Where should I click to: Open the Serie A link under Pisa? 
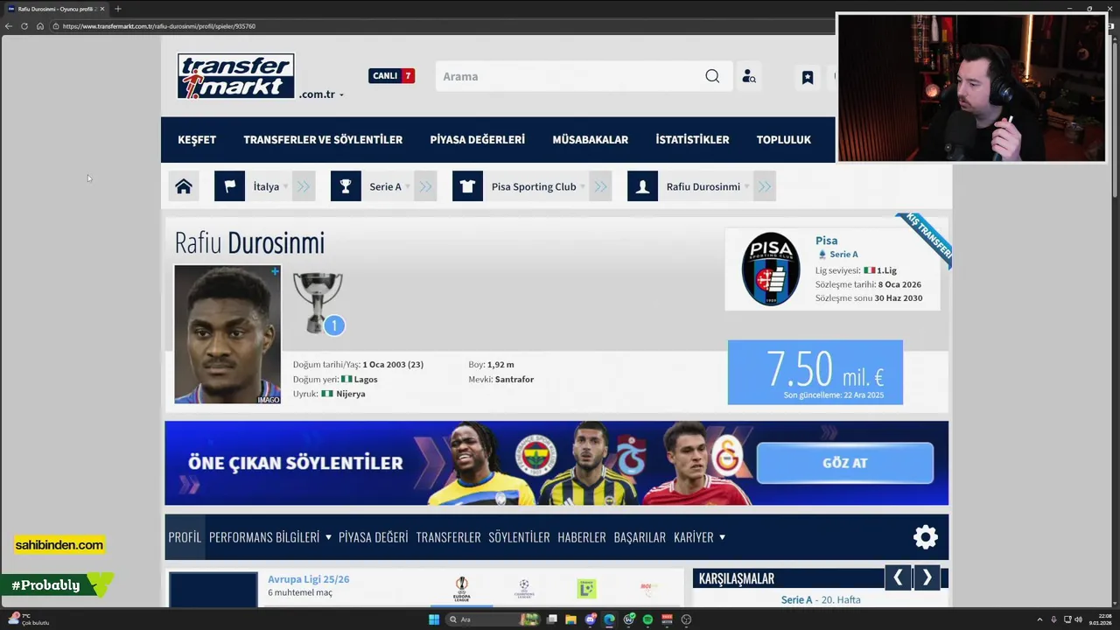pos(843,255)
